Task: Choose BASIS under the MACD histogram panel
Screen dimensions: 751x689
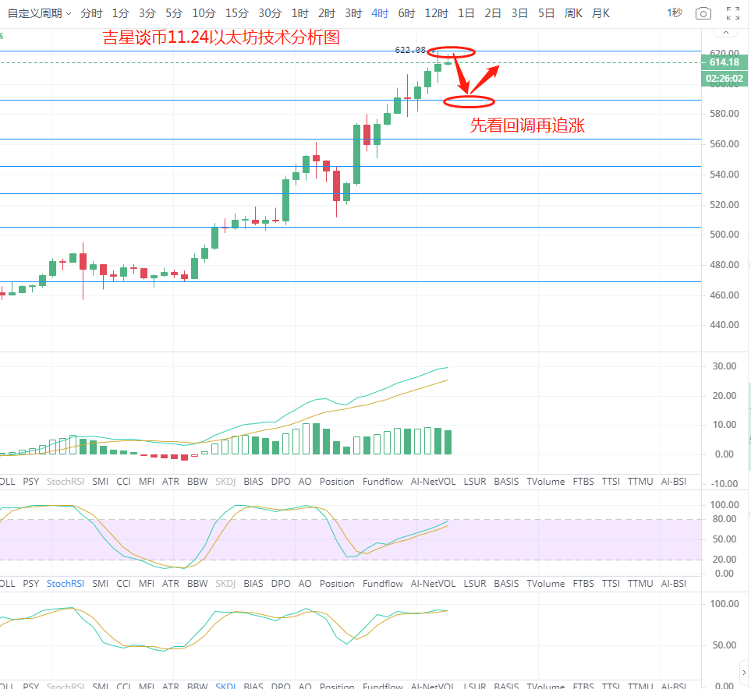Action: point(507,481)
